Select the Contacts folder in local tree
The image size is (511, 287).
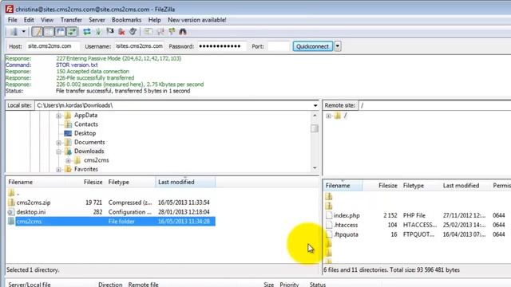click(86, 124)
